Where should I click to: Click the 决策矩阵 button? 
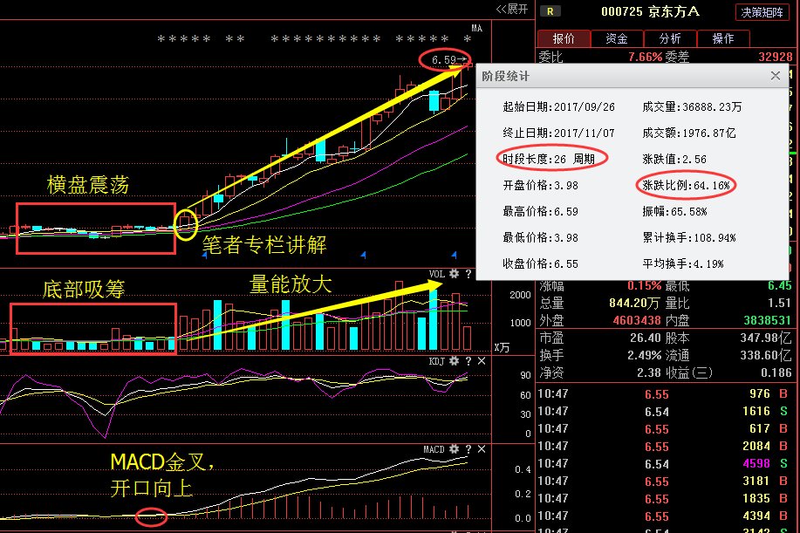pos(763,12)
